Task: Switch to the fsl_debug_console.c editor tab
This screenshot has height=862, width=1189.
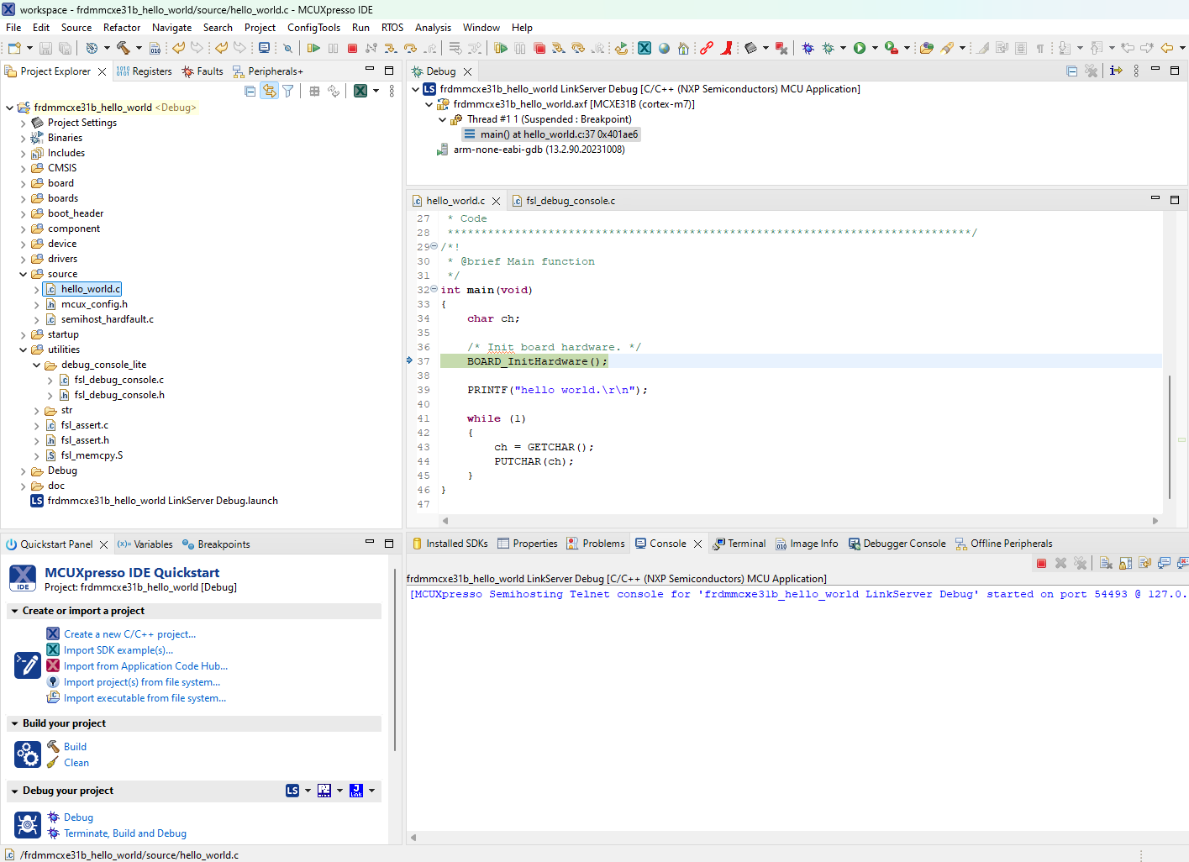Action: pos(570,201)
